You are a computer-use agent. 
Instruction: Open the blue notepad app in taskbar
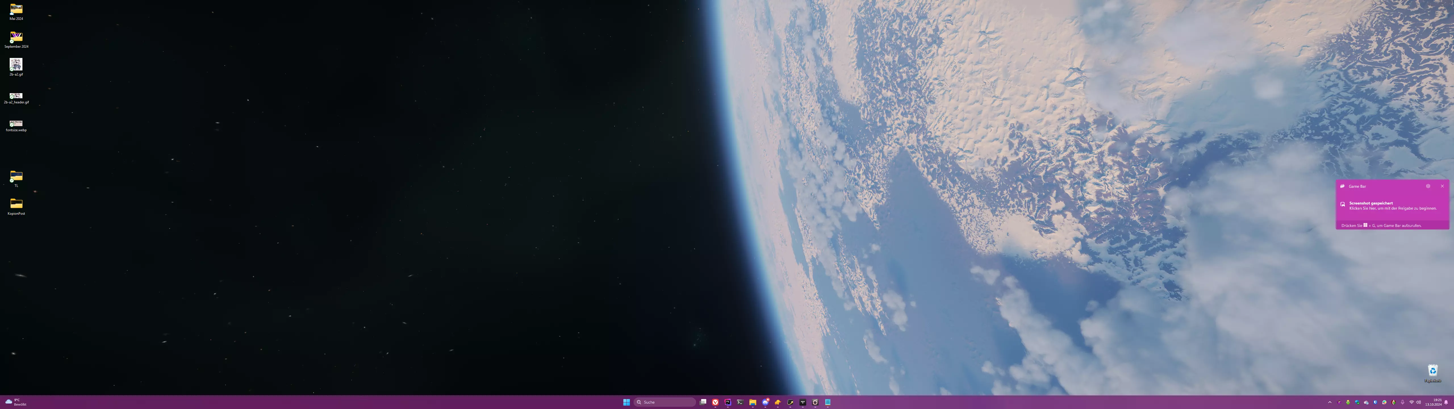click(828, 402)
